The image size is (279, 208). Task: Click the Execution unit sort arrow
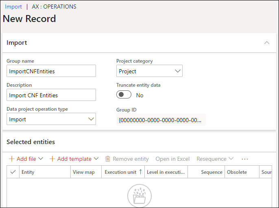141,172
